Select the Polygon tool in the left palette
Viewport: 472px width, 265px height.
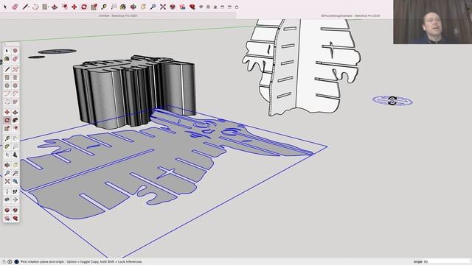(x=15, y=85)
